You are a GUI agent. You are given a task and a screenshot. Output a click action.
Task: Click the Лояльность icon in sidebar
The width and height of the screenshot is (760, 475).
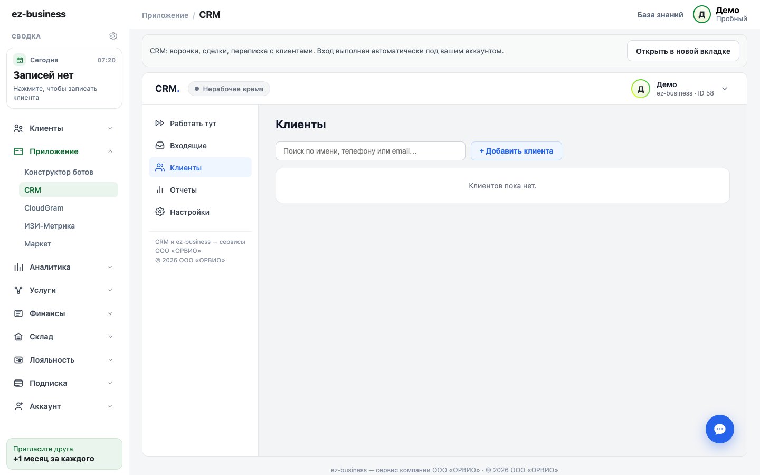point(18,360)
